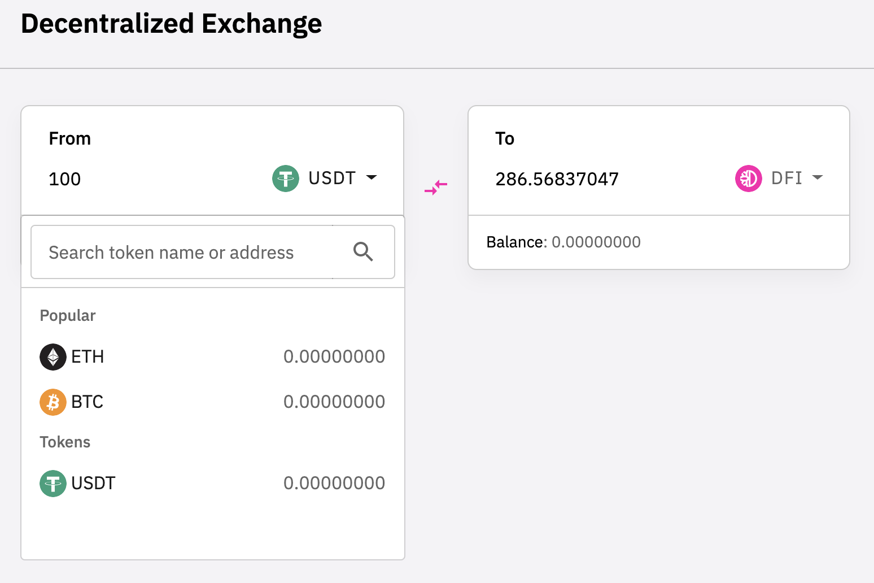Click the orange Bitcoin logo icon
Image resolution: width=874 pixels, height=583 pixels.
tap(53, 402)
